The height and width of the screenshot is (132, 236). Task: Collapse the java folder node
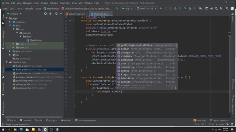click(10, 26)
